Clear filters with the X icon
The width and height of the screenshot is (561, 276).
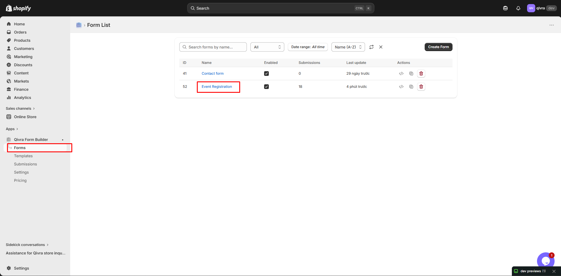coord(381,47)
